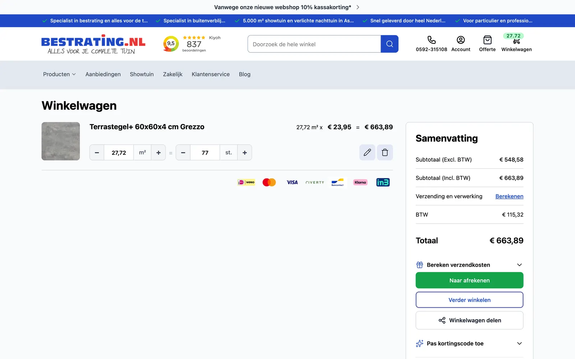Click the 77 st. quantity field
Viewport: 575px width, 359px height.
205,153
